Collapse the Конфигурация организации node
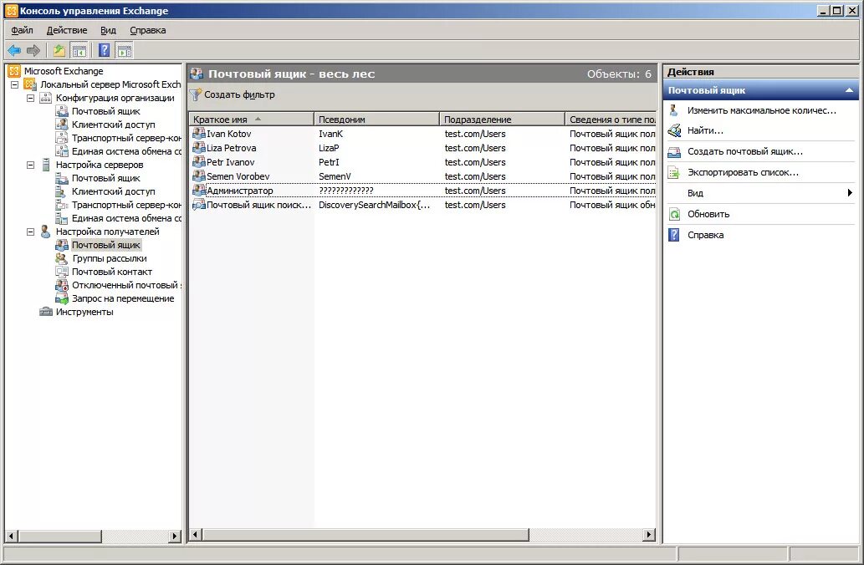The width and height of the screenshot is (864, 565). 31,98
